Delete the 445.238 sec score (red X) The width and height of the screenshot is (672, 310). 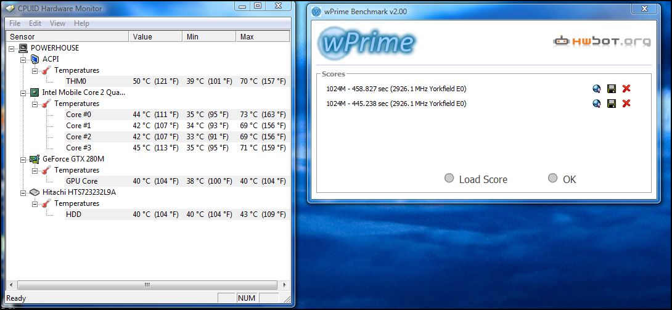click(626, 103)
